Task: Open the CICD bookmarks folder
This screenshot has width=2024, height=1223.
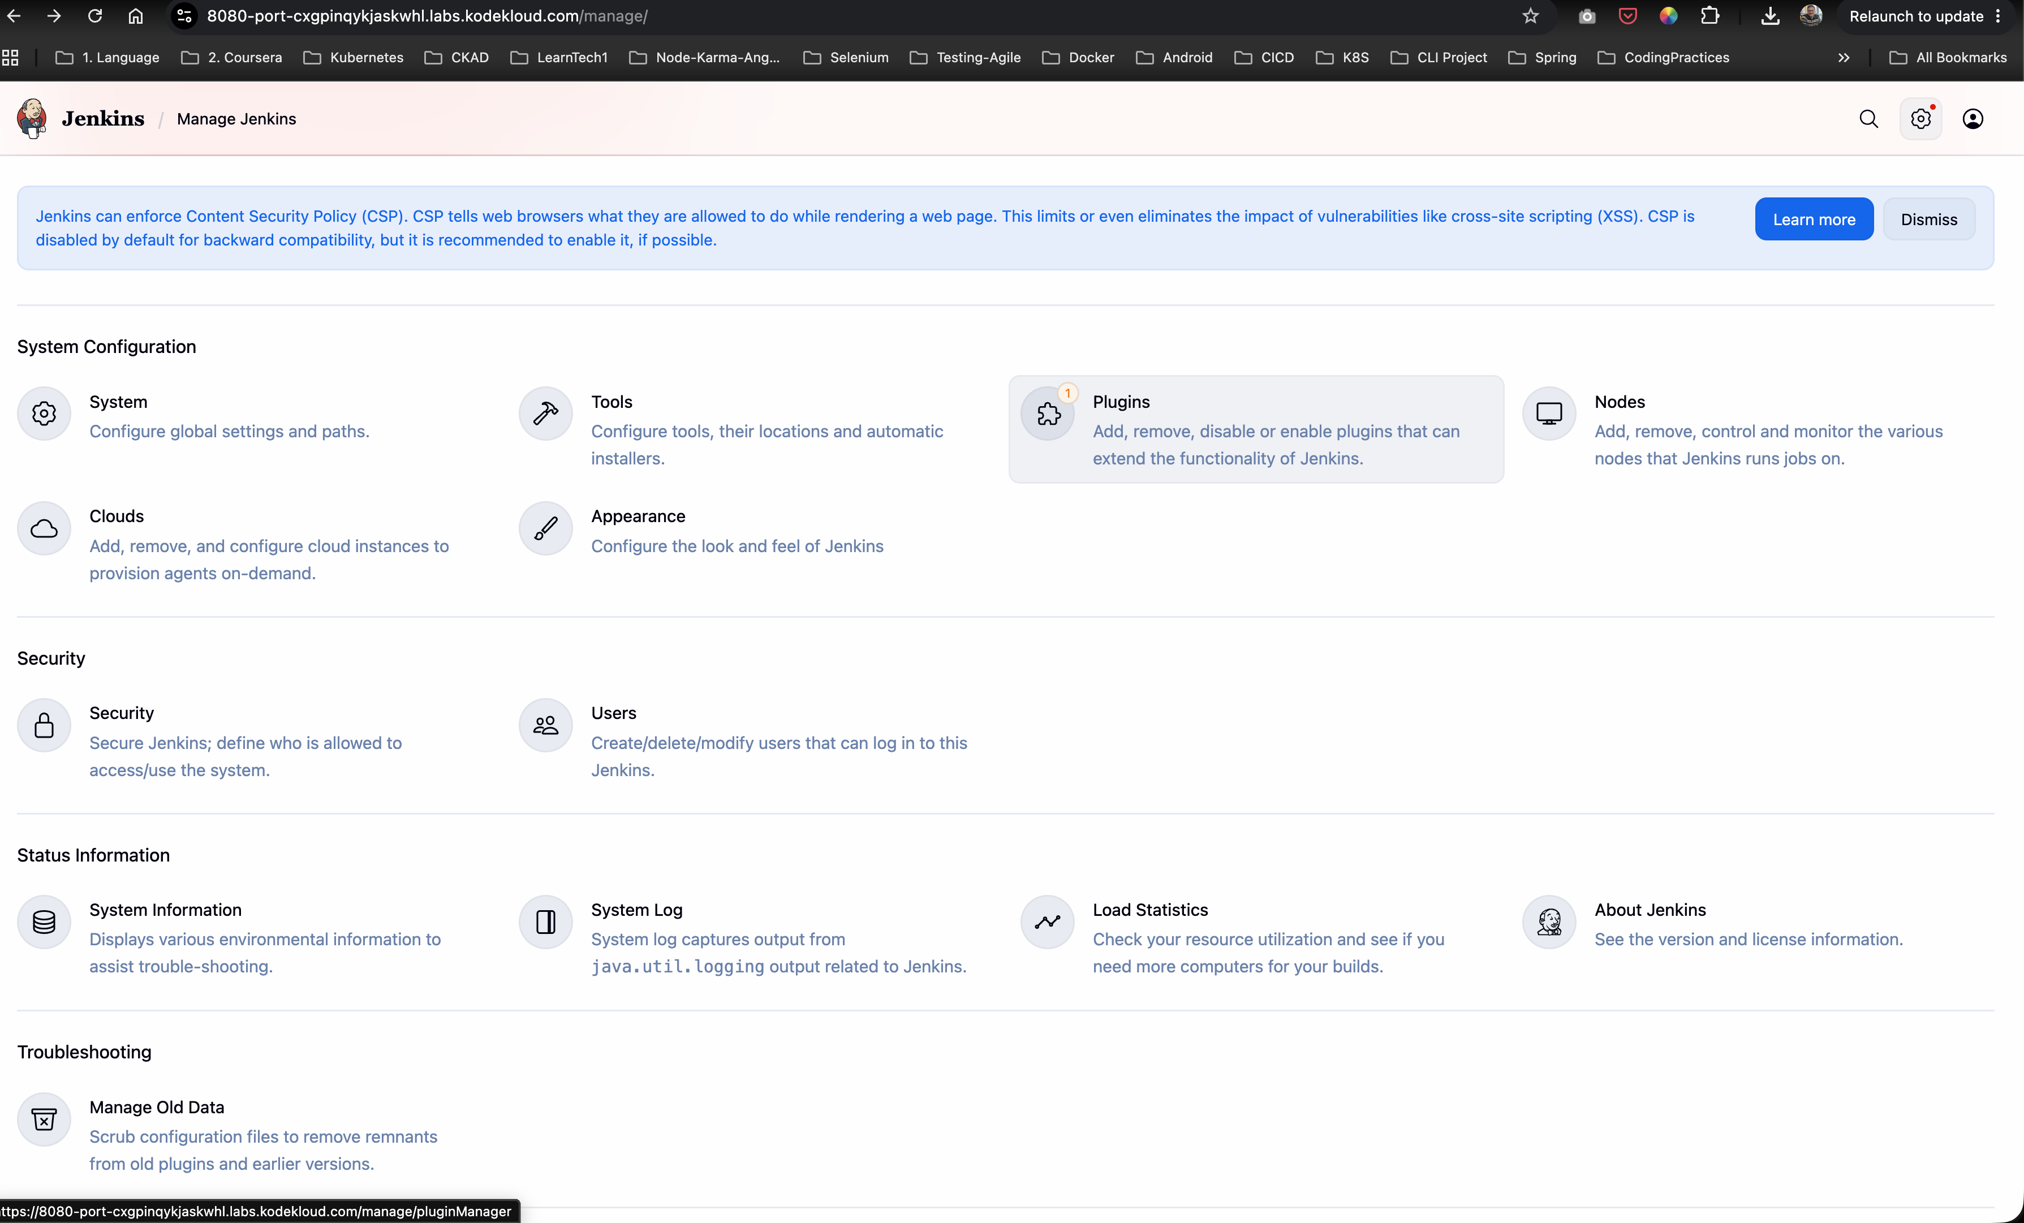Action: [x=1264, y=58]
